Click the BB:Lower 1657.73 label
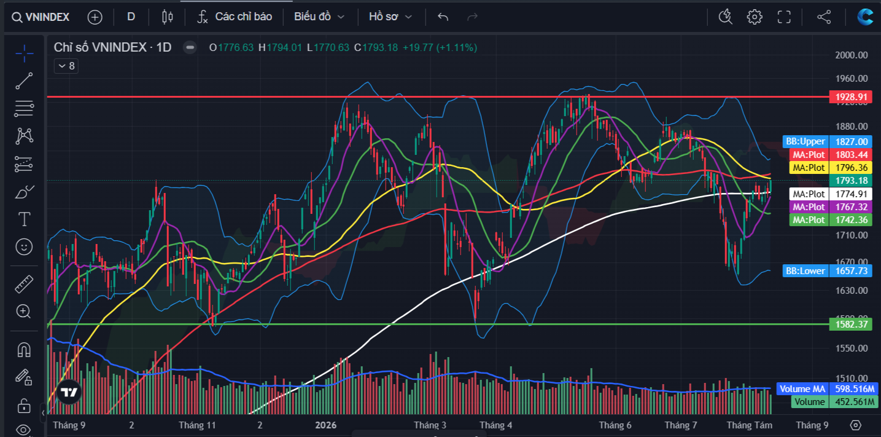The width and height of the screenshot is (881, 437). pyautogui.click(x=828, y=270)
